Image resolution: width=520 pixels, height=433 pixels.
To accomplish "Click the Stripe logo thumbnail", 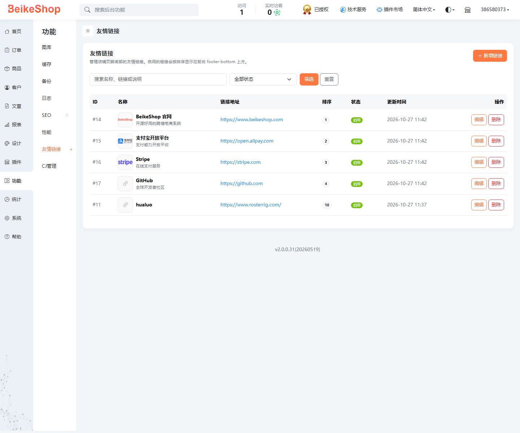I will (125, 162).
